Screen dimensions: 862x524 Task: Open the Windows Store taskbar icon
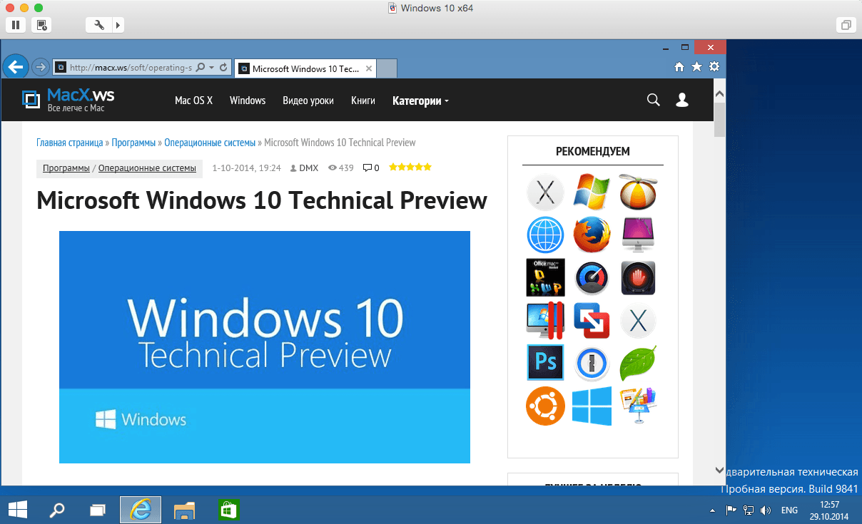coord(228,510)
